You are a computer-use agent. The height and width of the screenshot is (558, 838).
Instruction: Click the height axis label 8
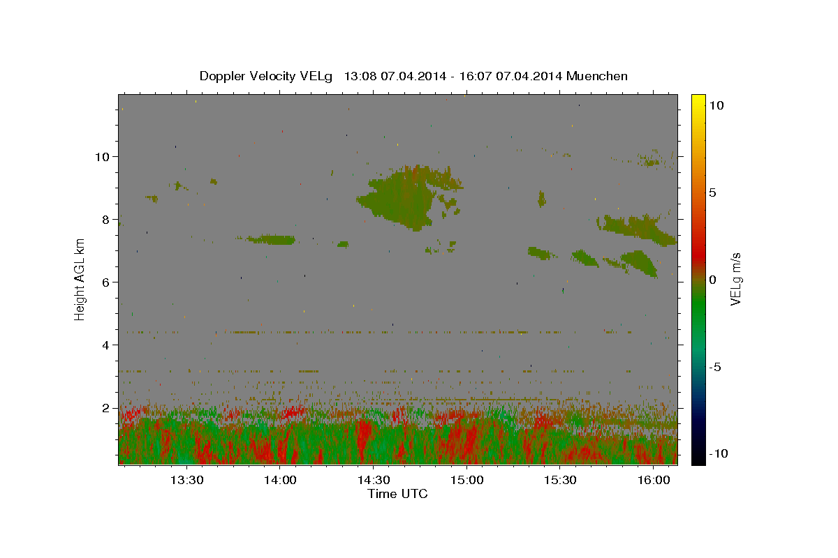pos(107,220)
